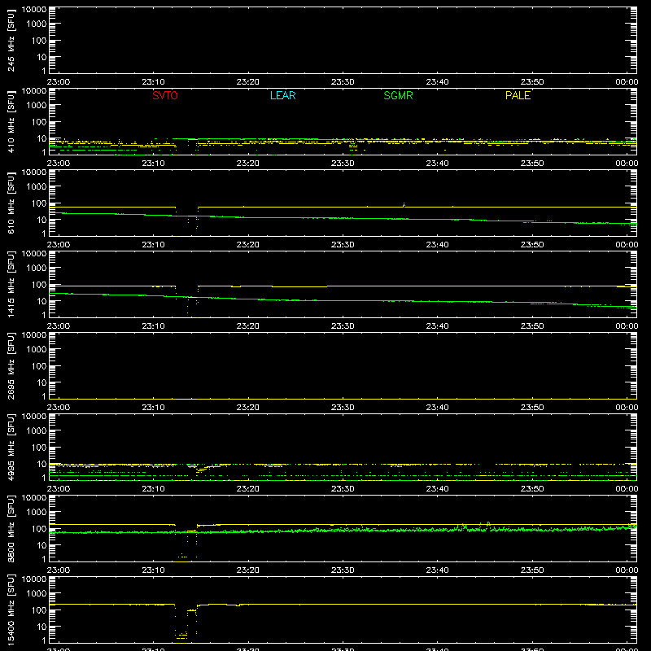Click 23:50 tick under the 4995 MHz panel
The height and width of the screenshot is (651, 651).
tap(532, 489)
